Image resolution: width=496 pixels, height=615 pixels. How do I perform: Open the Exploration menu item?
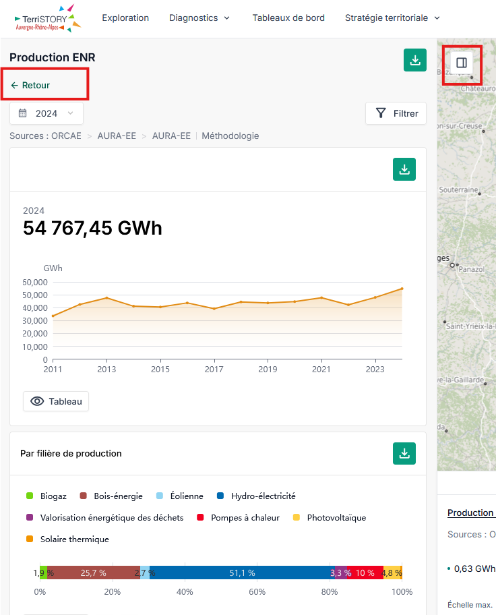(x=125, y=18)
